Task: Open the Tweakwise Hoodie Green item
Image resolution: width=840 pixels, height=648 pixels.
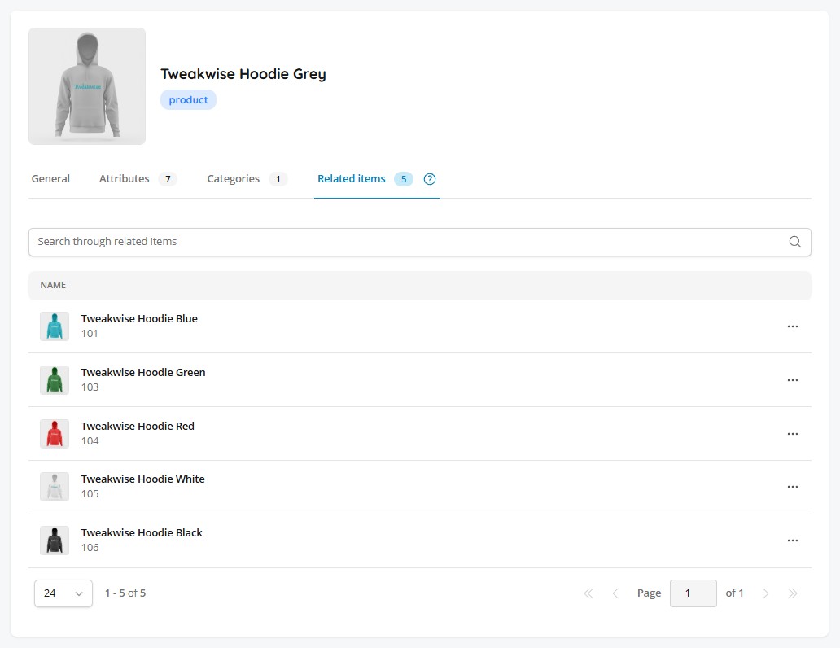Action: click(x=143, y=373)
